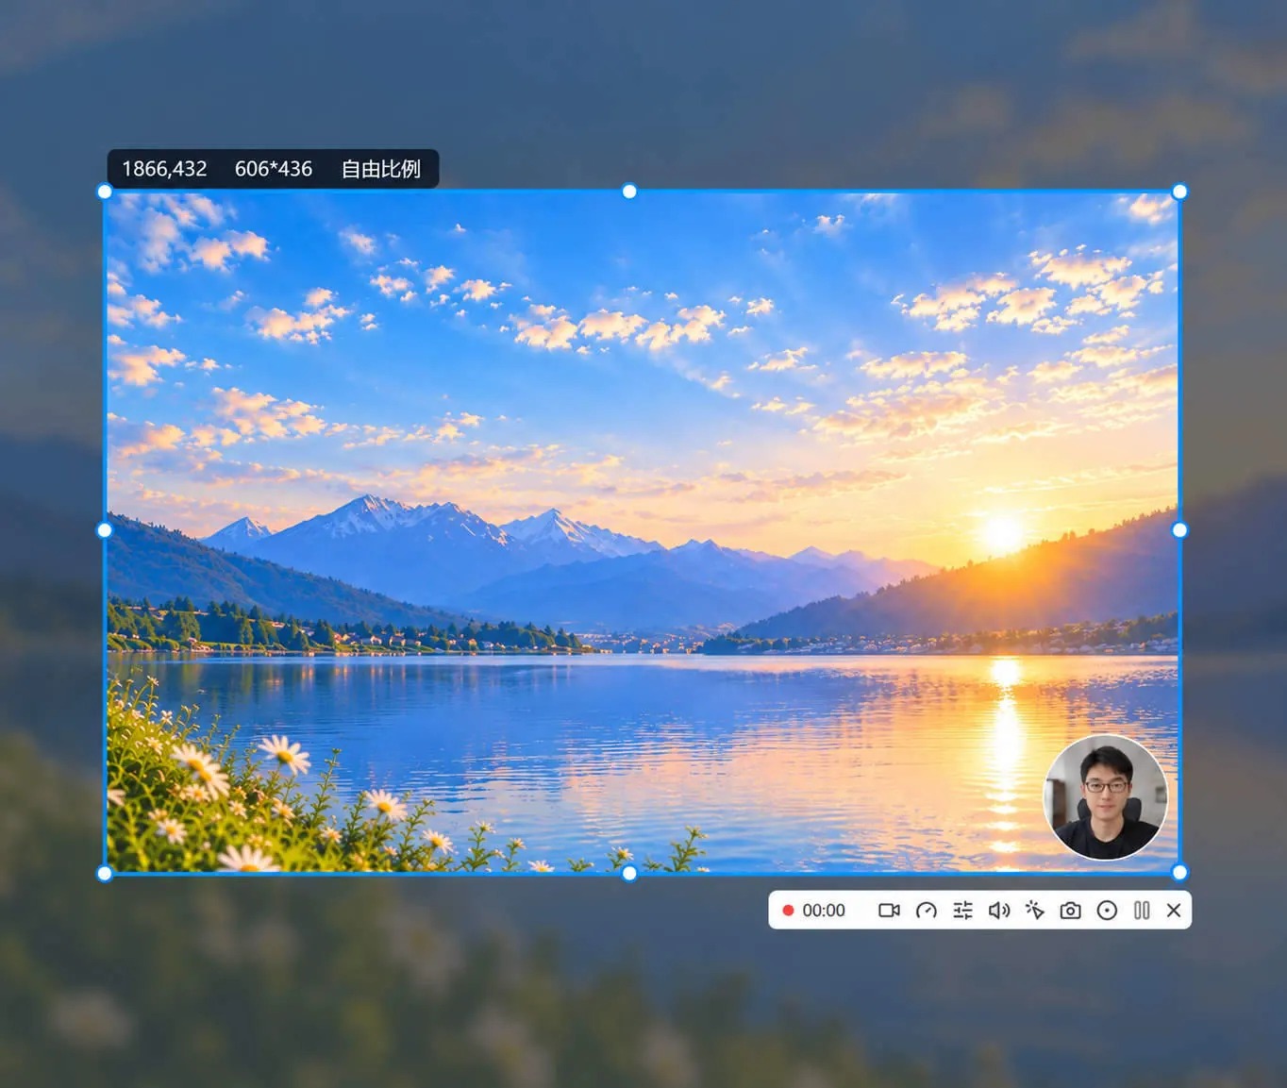Open the sliders settings icon
The height and width of the screenshot is (1088, 1287).
tap(962, 911)
